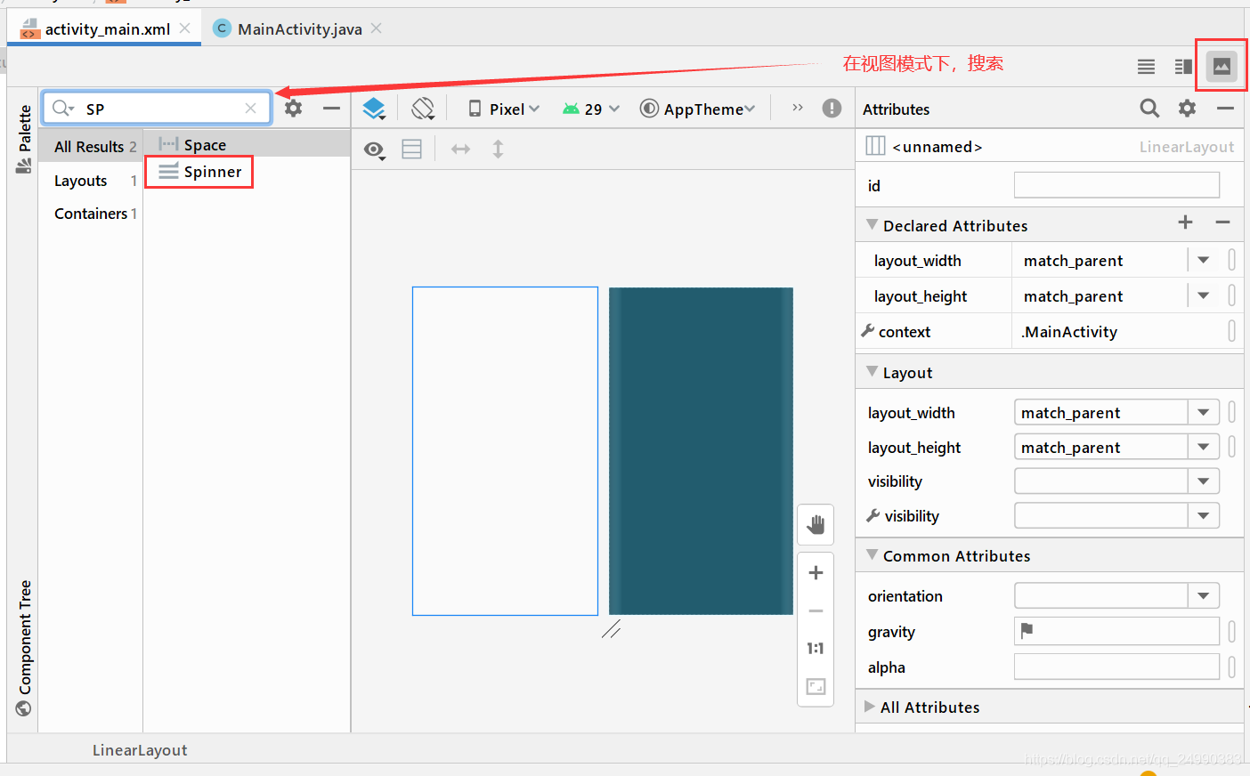The height and width of the screenshot is (776, 1250).
Task: Toggle LinearLayout orientation icon
Action: click(411, 149)
